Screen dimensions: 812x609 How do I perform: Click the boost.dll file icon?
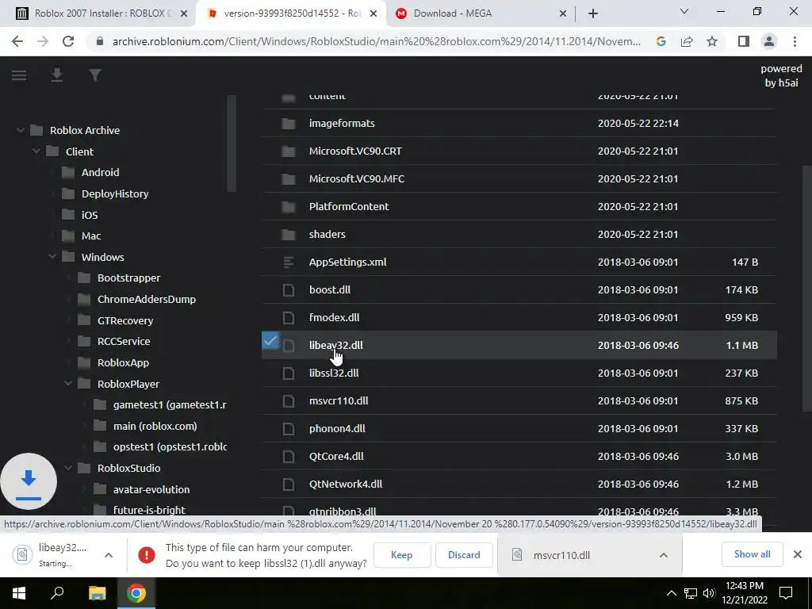(x=289, y=290)
